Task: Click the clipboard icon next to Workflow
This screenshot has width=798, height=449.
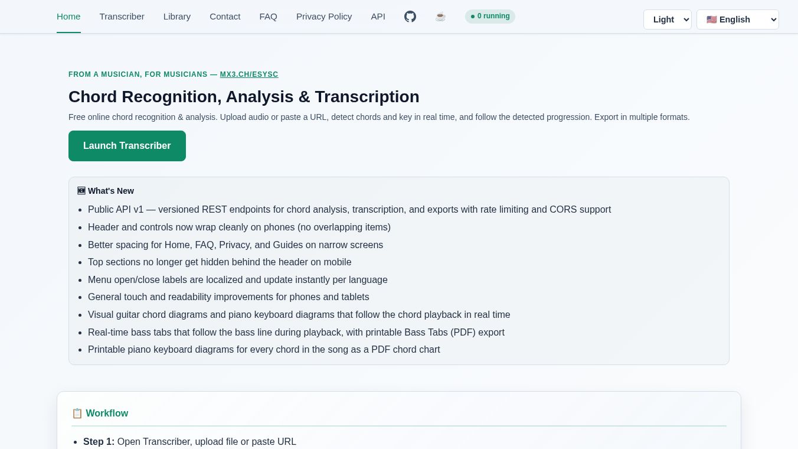Action: click(x=77, y=414)
